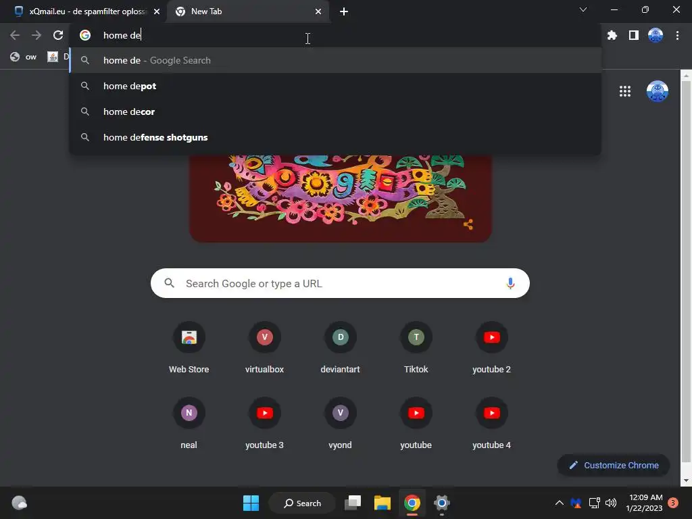
Task: Open the Windows Start menu
Action: coord(251,503)
